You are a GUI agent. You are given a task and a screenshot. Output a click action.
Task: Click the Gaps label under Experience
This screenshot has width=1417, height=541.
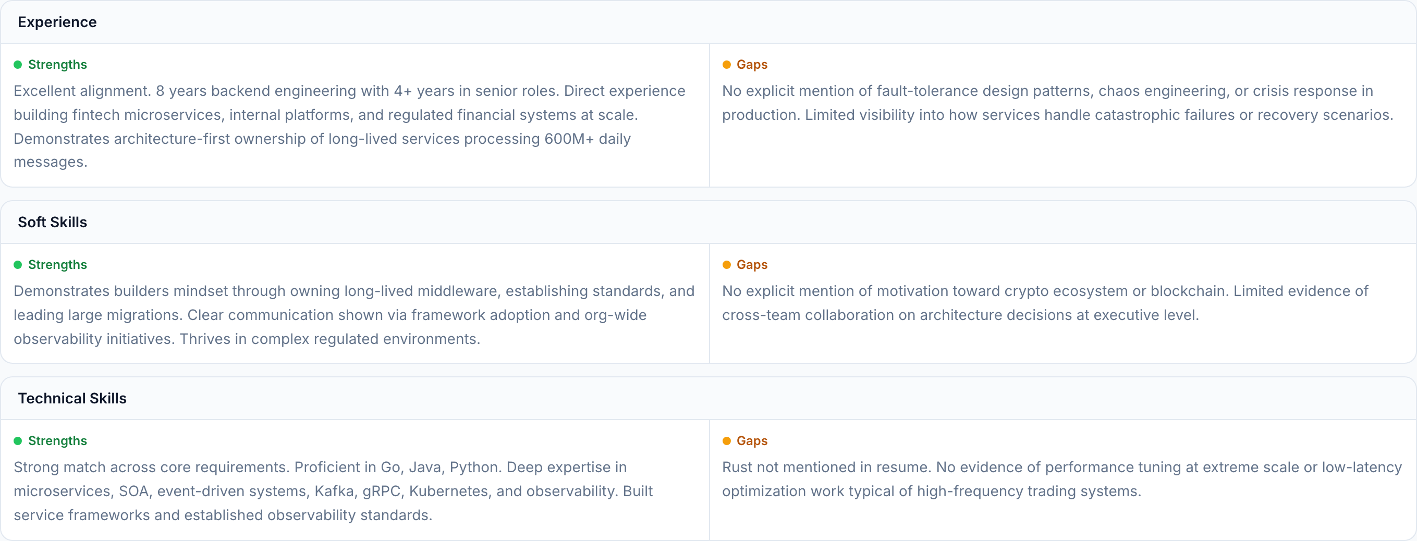coord(751,65)
